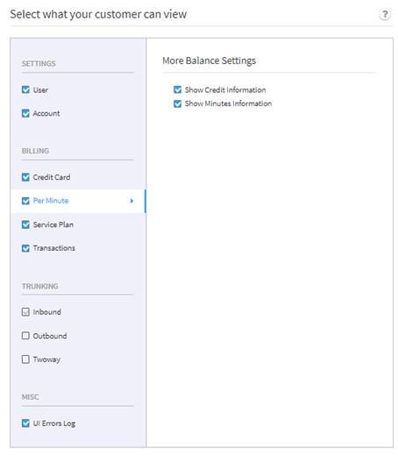Toggle the Transactions checkbox

pos(25,248)
